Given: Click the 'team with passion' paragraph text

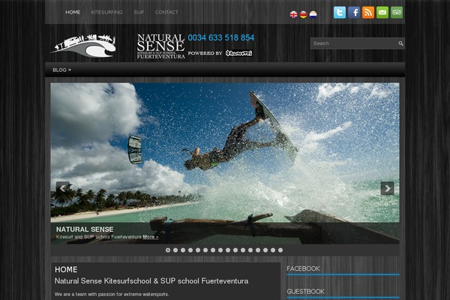Looking at the screenshot, I should click(x=112, y=294).
